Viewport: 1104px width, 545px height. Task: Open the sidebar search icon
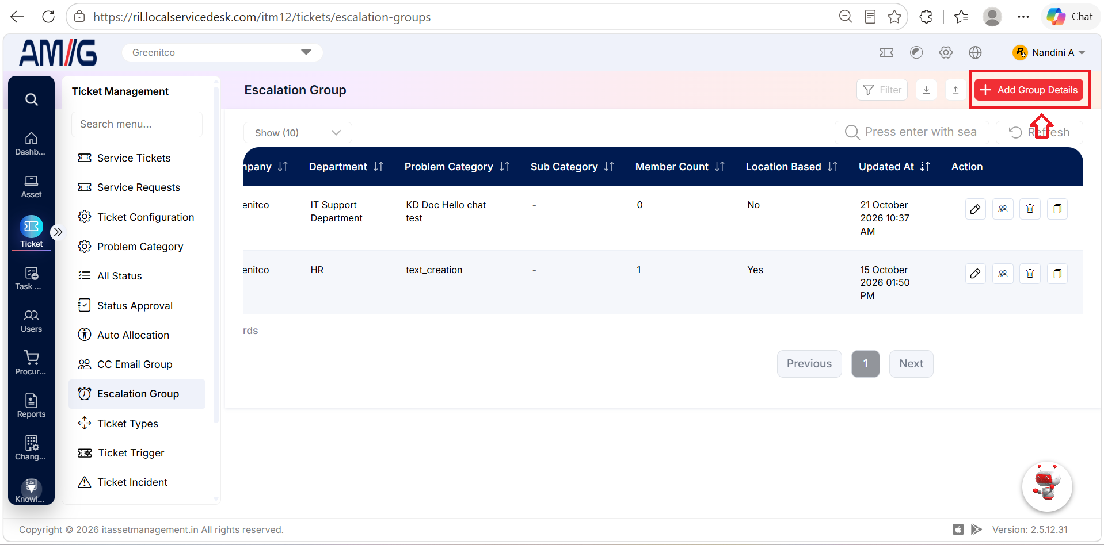(x=32, y=99)
